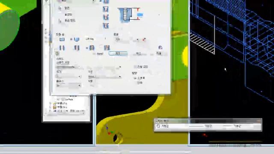Viewport: 274px width, 154px height.
Task: Toggle the checkbox in the floating line toolbar
Action: (x=158, y=126)
